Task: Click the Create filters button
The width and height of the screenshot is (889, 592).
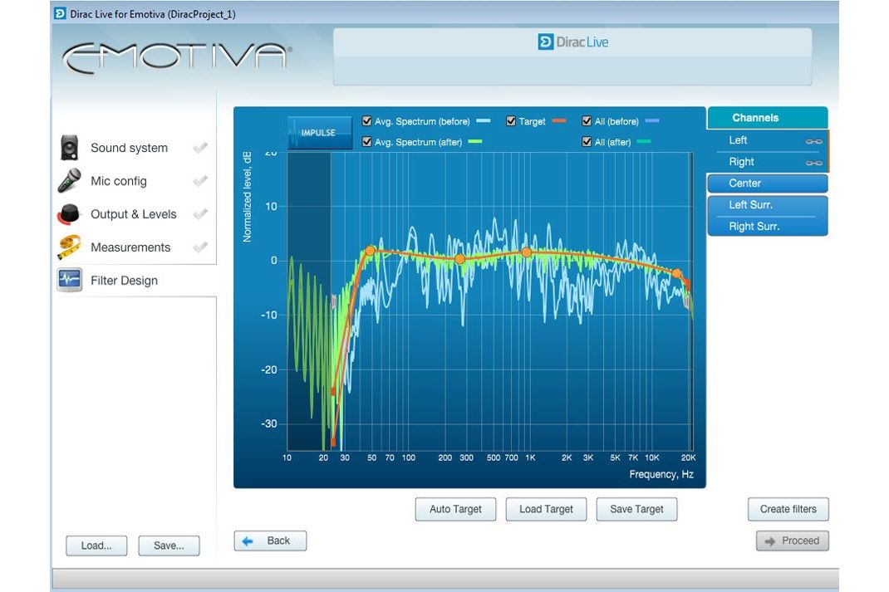Action: [788, 509]
